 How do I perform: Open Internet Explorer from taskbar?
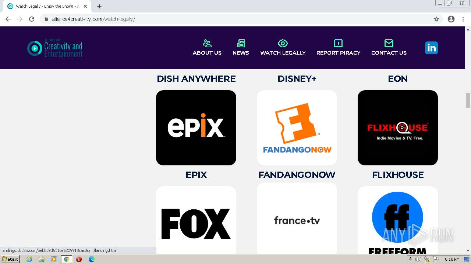pyautogui.click(x=29, y=259)
